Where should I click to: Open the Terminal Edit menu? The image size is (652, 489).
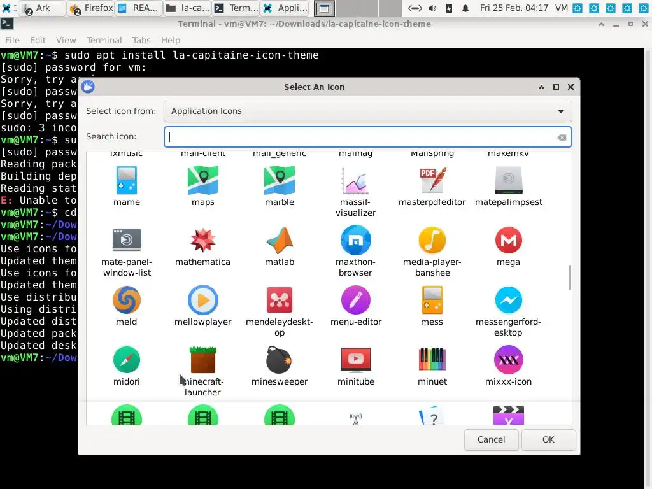[x=38, y=40]
